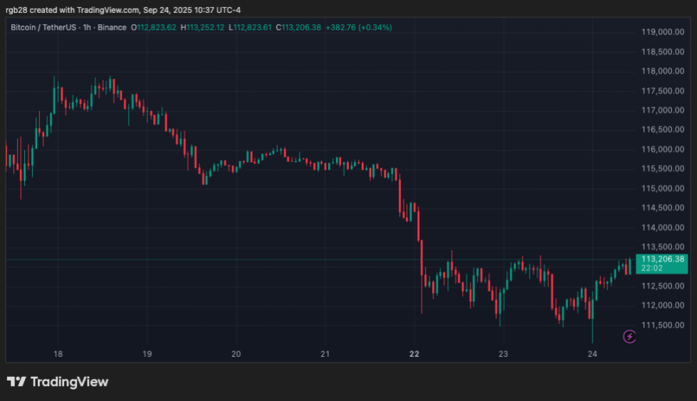Click the close value C113,206.38

[297, 28]
